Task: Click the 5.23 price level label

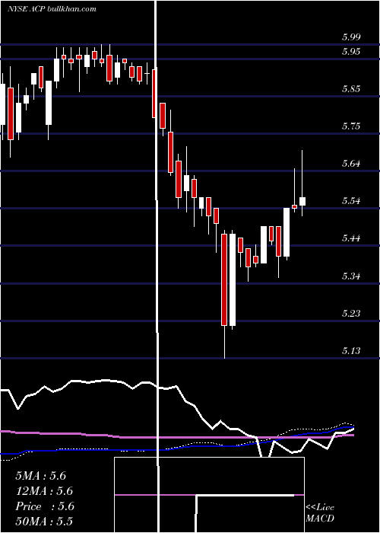Action: (351, 313)
